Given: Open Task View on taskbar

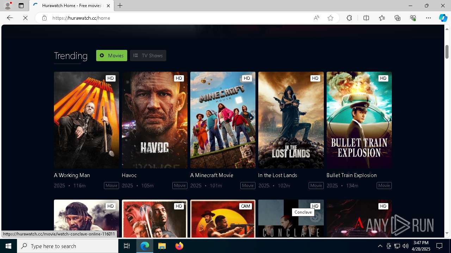Looking at the screenshot, I should 127,246.
